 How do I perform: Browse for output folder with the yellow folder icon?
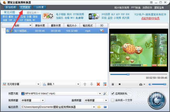point(99,107)
